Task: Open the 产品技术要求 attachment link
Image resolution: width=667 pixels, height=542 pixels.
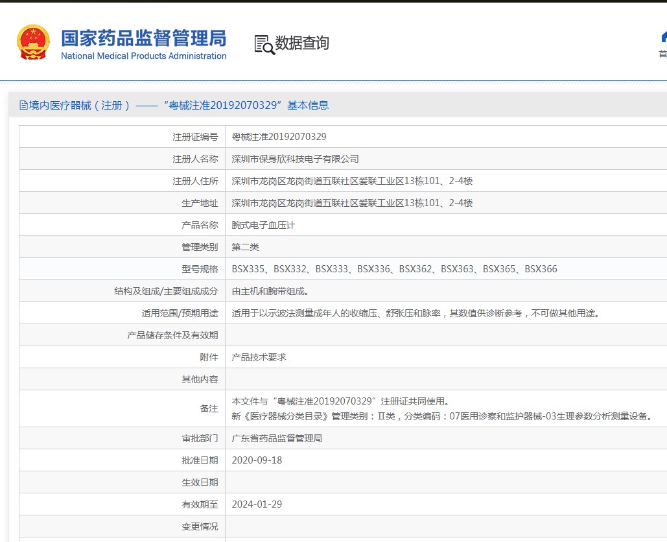Action: (259, 357)
